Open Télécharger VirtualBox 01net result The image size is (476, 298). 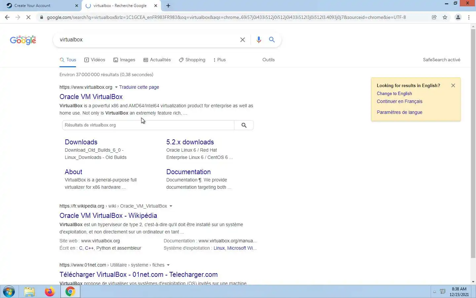(x=139, y=274)
